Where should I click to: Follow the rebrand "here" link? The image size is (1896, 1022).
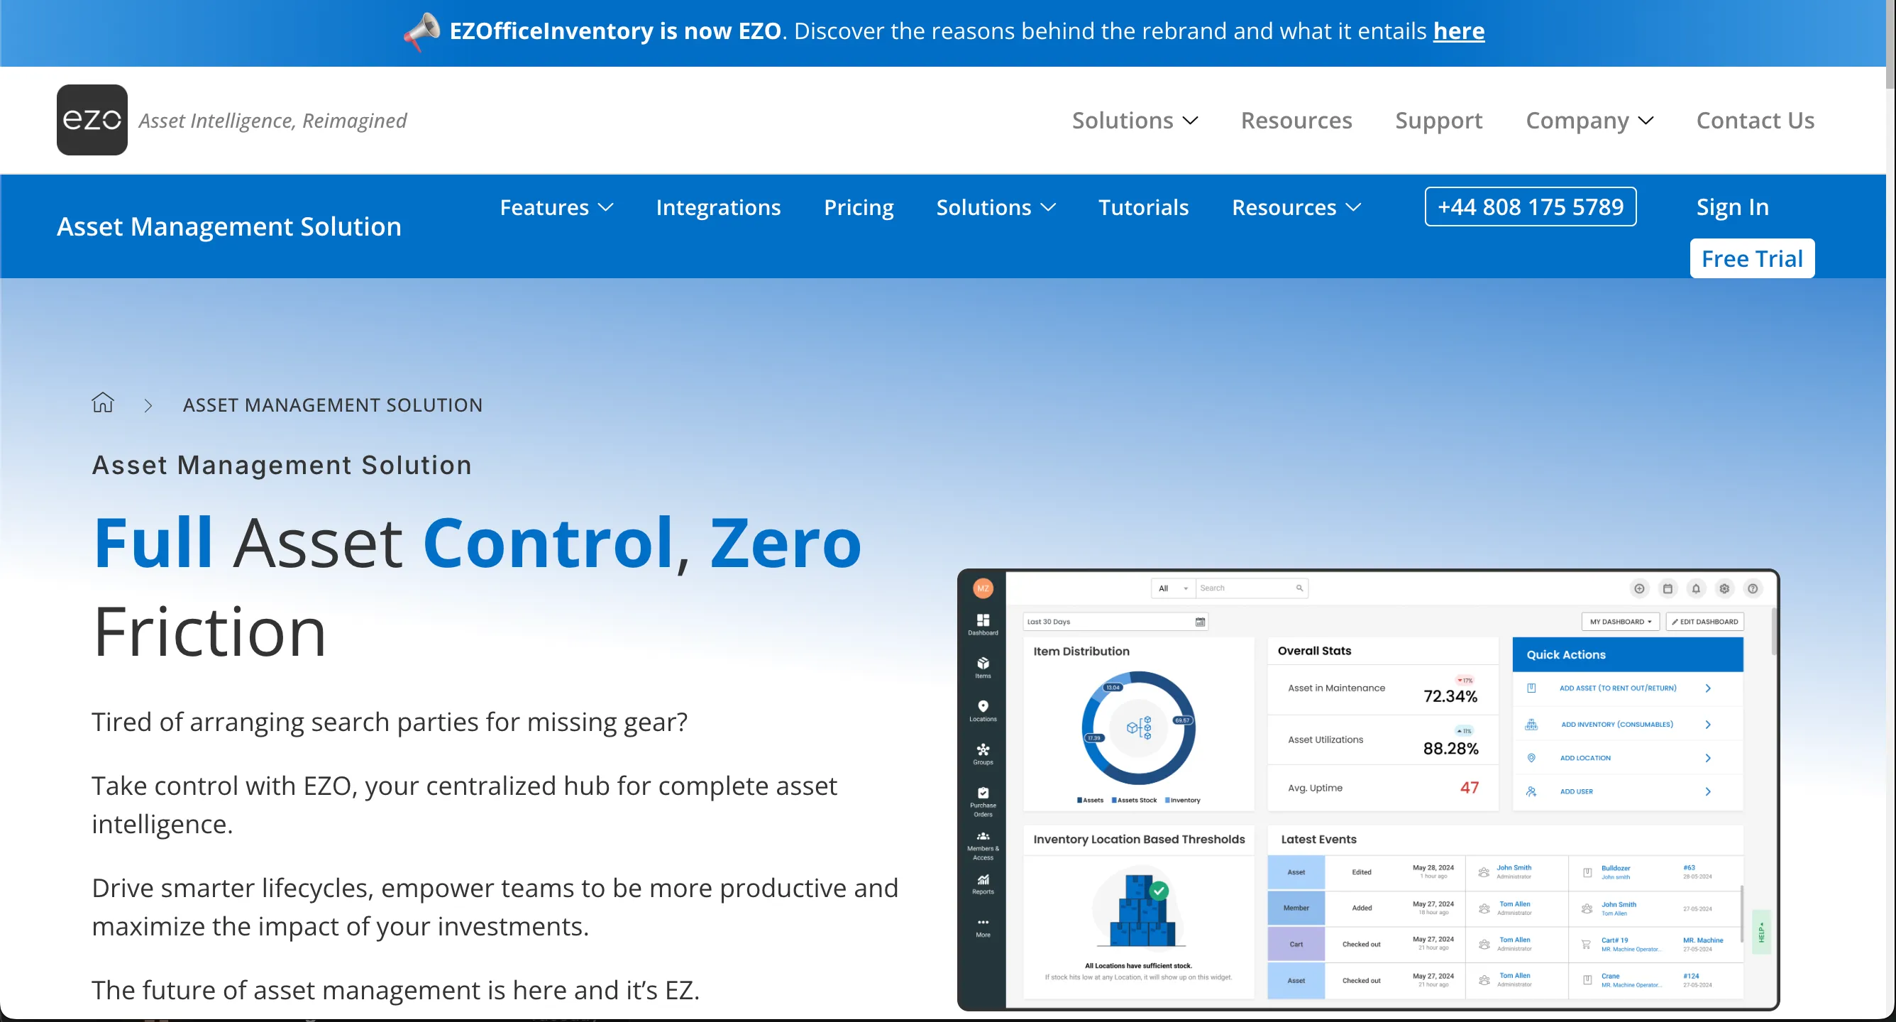pos(1458,32)
